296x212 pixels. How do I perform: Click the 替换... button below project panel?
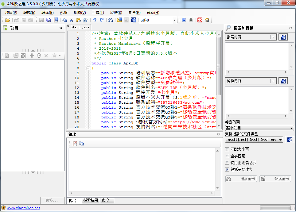52,200
